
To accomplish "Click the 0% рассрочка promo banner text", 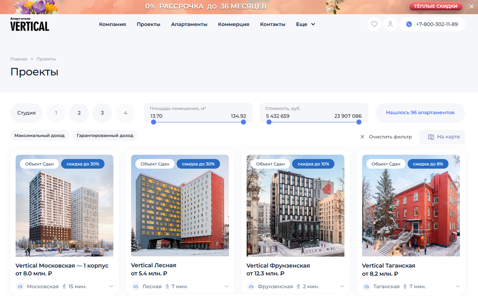I will tap(206, 6).
